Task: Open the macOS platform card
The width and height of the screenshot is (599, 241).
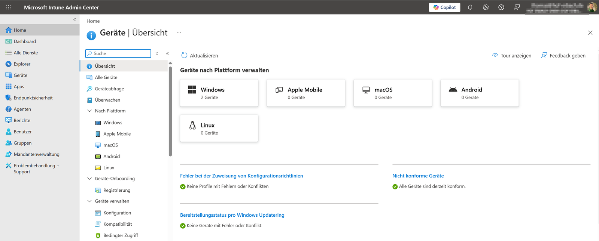Action: click(x=393, y=93)
